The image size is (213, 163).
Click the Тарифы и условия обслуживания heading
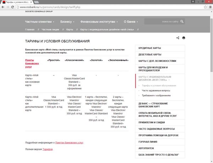pos(57,41)
